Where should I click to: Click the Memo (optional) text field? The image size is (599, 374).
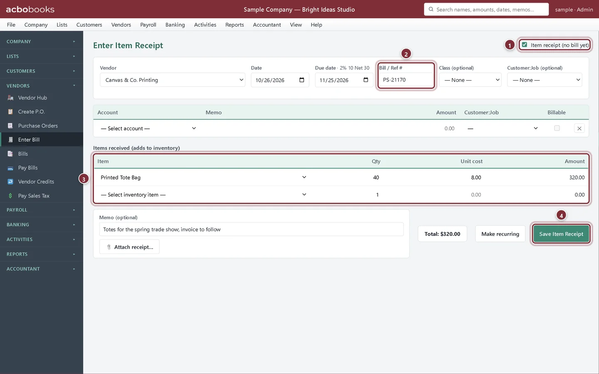coord(251,229)
